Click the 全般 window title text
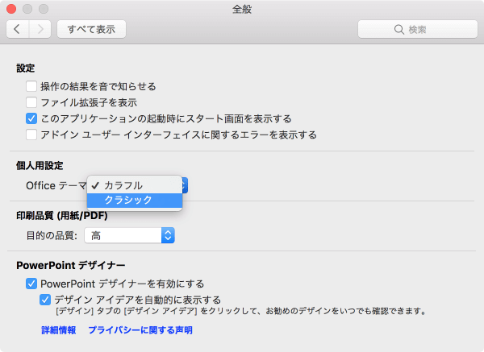 point(242,10)
